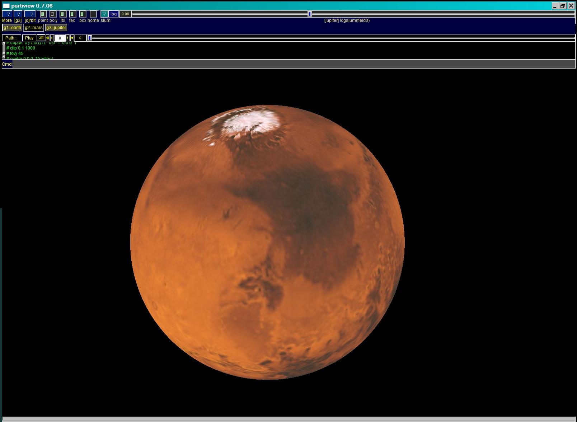Open the Path... dialog

pos(11,38)
